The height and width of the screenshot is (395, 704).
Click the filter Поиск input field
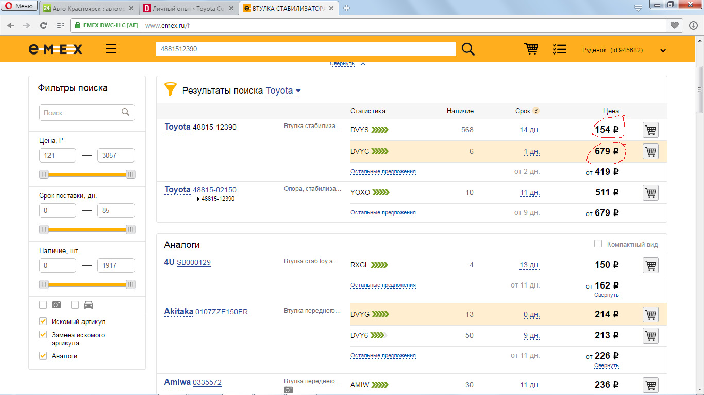87,113
